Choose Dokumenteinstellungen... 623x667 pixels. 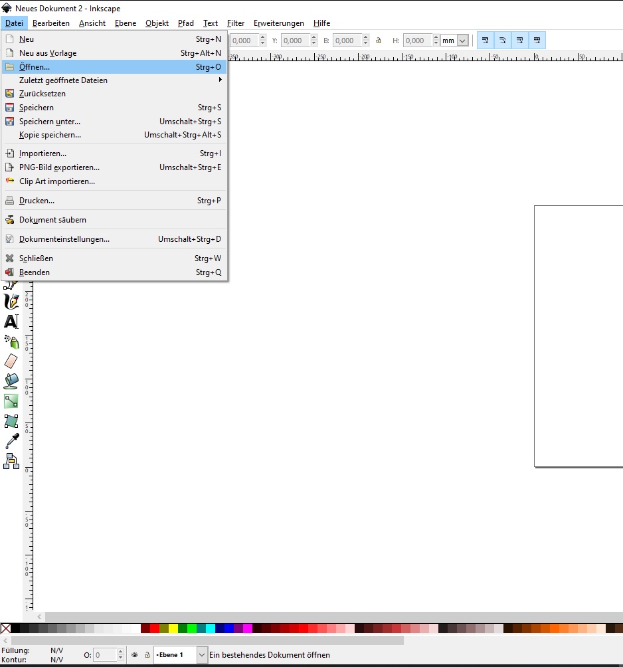114,239
